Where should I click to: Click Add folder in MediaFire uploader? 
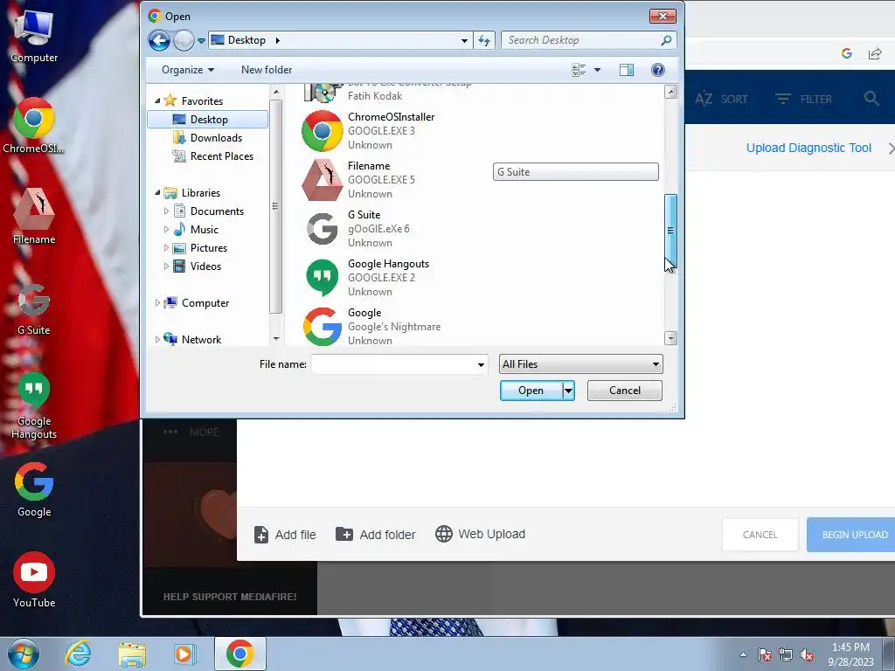click(376, 535)
